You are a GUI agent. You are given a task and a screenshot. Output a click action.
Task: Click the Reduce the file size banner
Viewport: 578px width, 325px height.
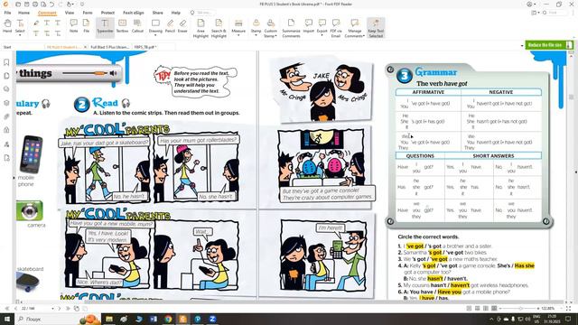[x=549, y=45]
